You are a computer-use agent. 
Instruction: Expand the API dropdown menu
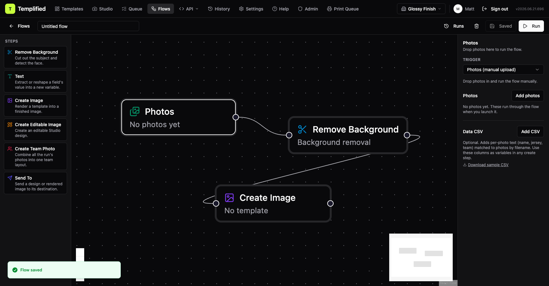[189, 9]
